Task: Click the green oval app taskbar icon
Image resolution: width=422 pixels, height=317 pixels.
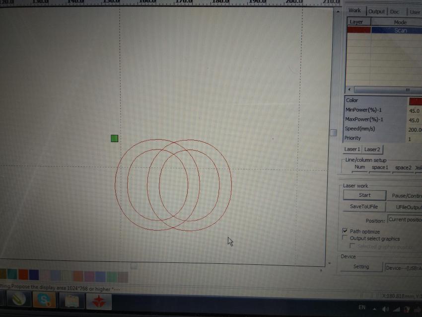Action: pyautogui.click(x=18, y=300)
